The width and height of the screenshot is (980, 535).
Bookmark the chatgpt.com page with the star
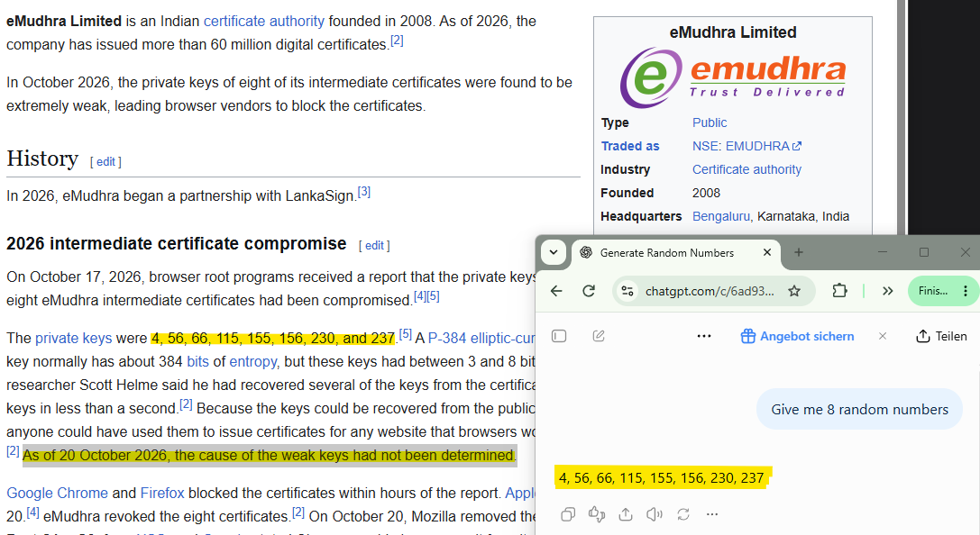pyautogui.click(x=793, y=291)
